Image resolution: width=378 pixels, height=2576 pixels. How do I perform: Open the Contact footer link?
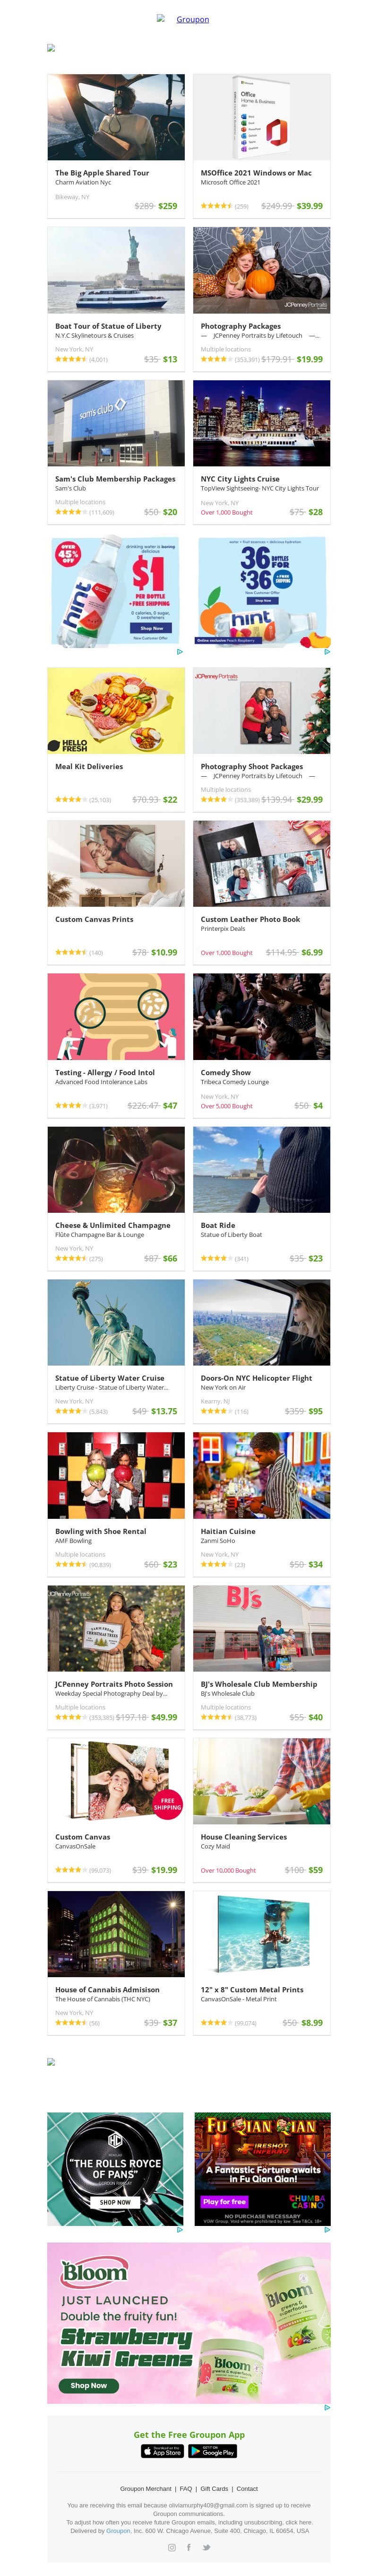(247, 2488)
